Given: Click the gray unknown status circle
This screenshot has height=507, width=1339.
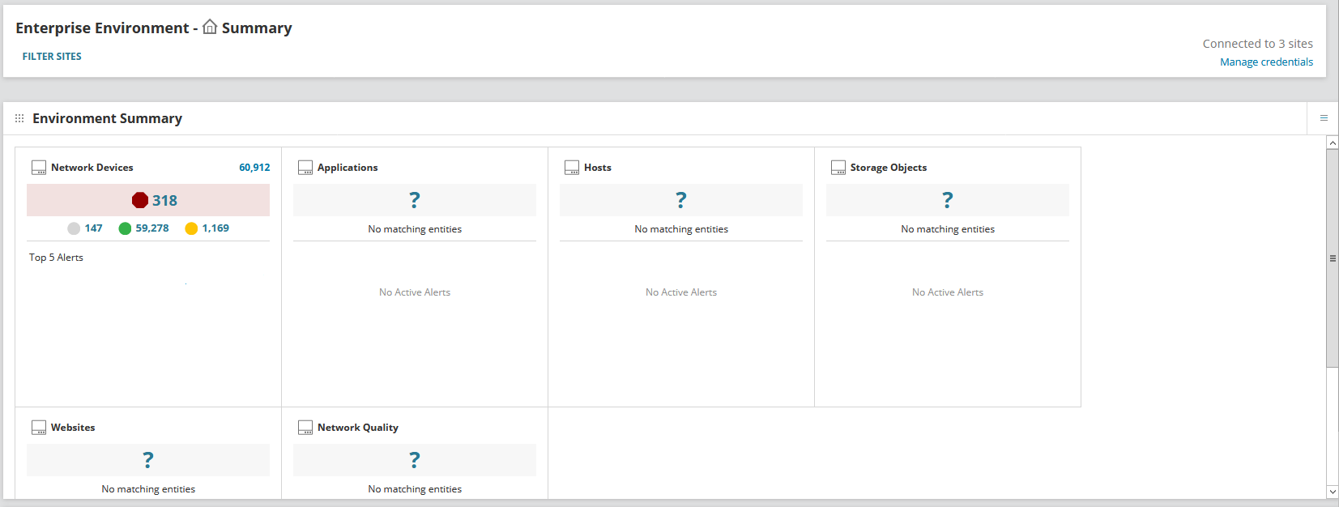Looking at the screenshot, I should pyautogui.click(x=74, y=228).
